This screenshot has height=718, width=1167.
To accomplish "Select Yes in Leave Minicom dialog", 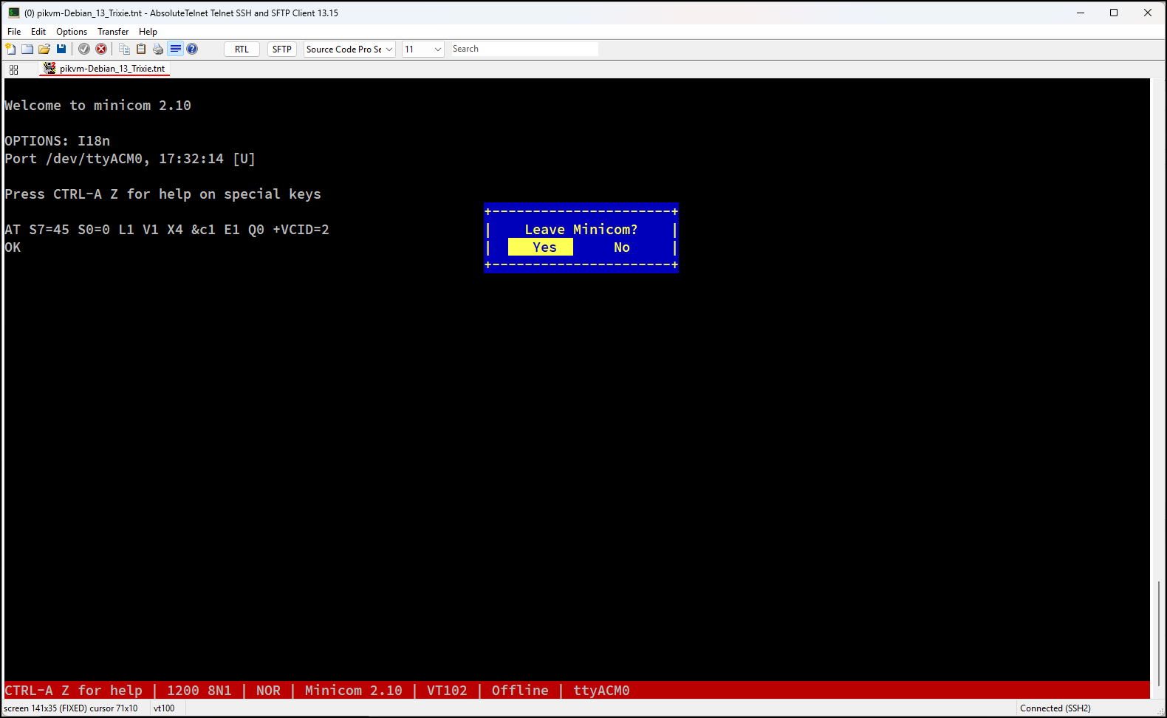I will click(544, 247).
